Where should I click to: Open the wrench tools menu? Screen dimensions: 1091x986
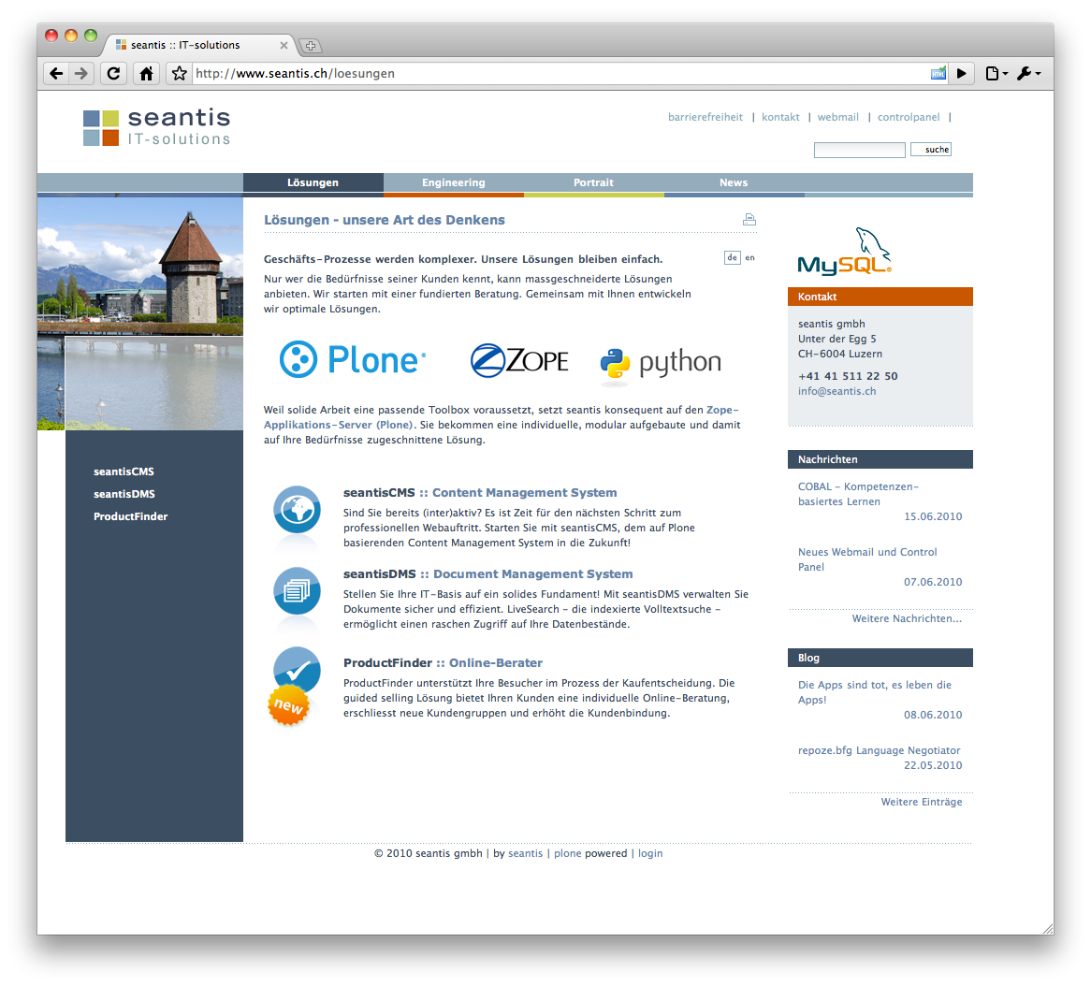coord(1028,74)
